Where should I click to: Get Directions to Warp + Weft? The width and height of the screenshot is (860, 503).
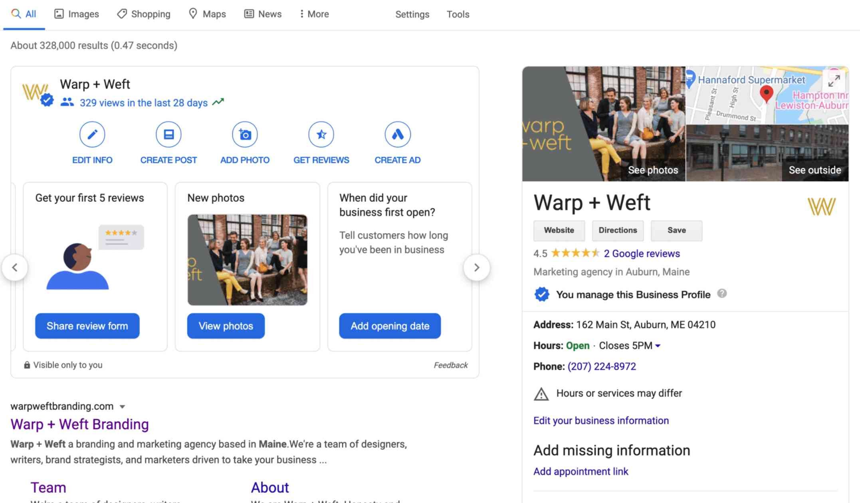618,230
